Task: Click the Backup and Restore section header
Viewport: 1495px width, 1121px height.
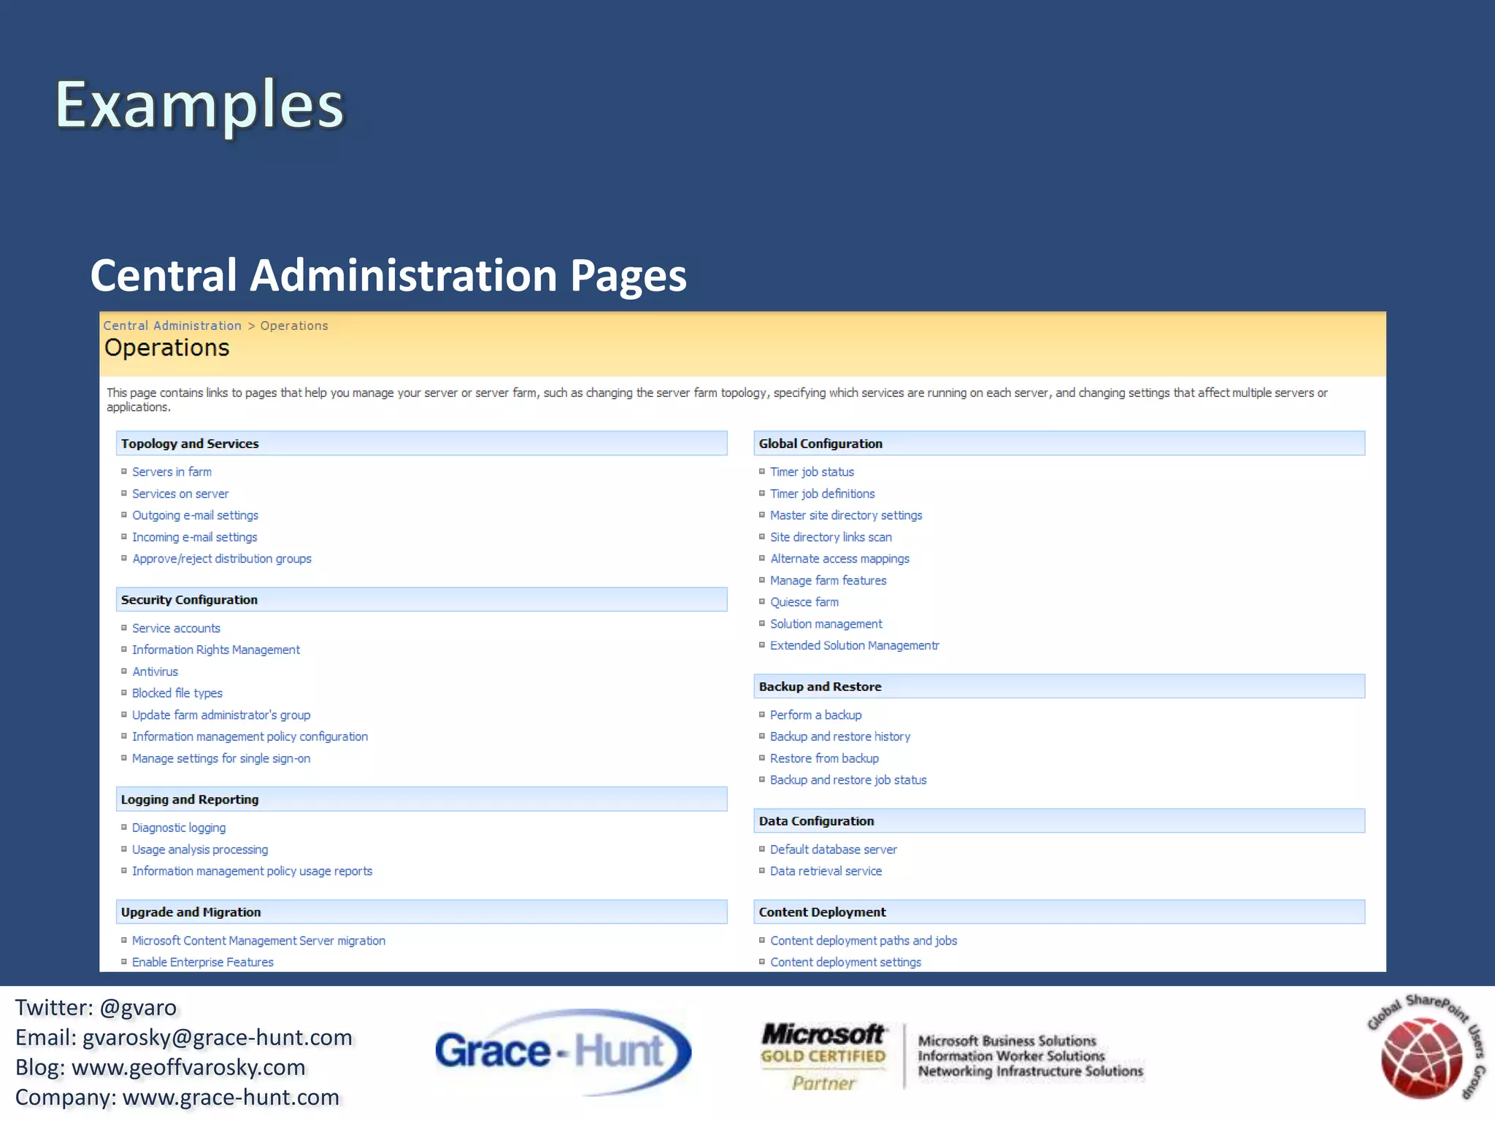Action: click(1059, 687)
